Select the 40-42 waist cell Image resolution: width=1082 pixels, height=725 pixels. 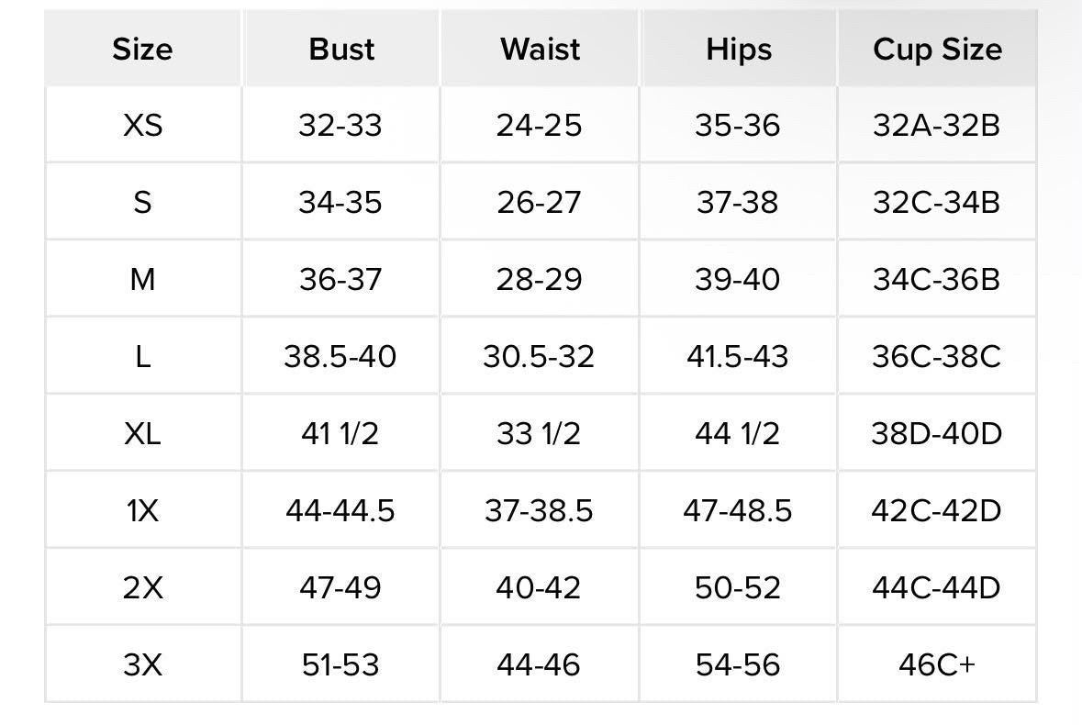(538, 588)
